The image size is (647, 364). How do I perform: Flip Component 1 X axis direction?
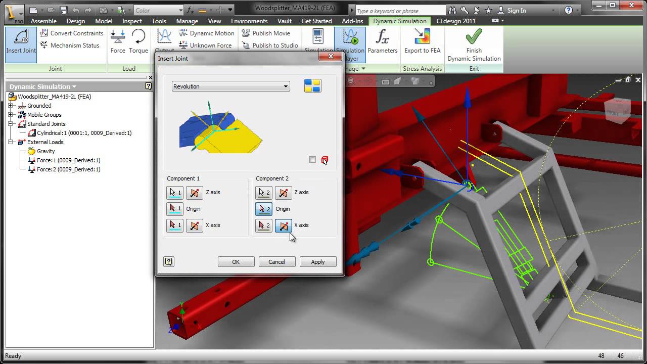[195, 225]
